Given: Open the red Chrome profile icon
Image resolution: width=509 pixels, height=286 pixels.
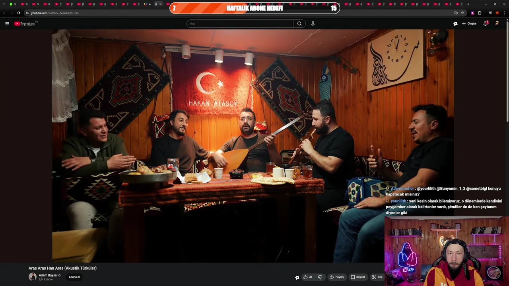Looking at the screenshot, I should pyautogui.click(x=497, y=13).
